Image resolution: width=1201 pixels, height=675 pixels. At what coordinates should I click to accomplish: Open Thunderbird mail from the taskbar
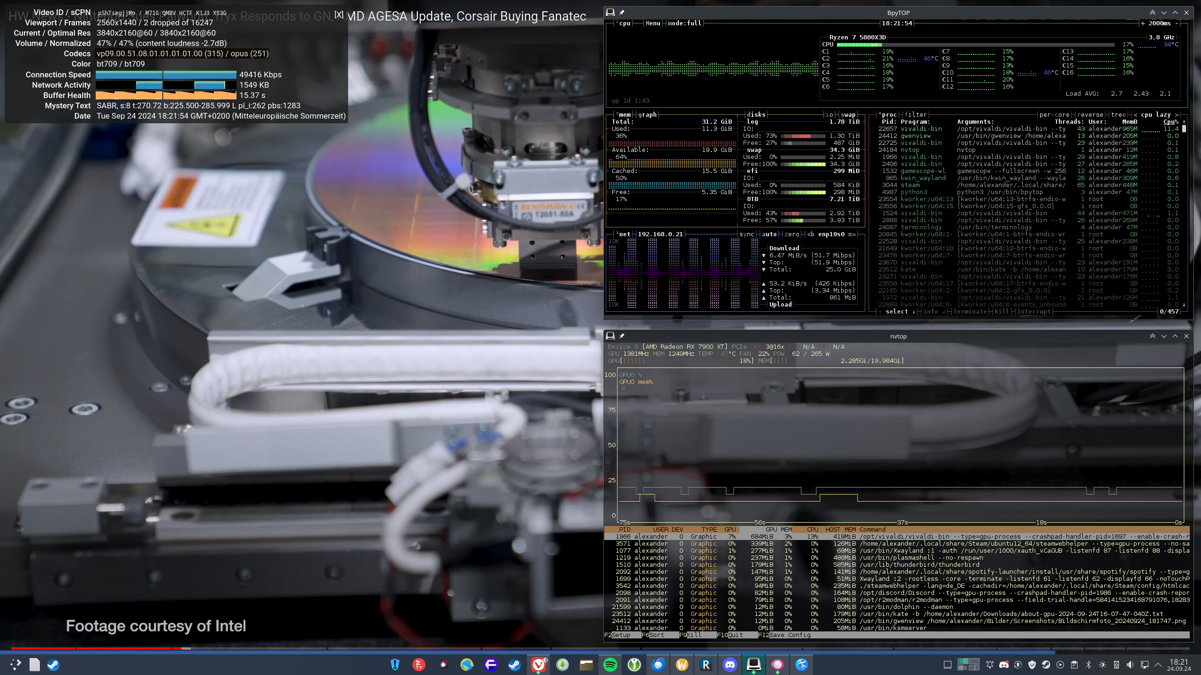pyautogui.click(x=658, y=664)
